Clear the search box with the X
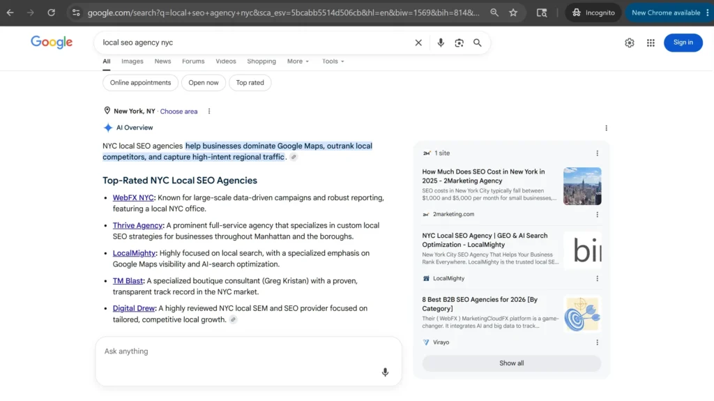Screen dimensions: 714x401 coord(418,43)
